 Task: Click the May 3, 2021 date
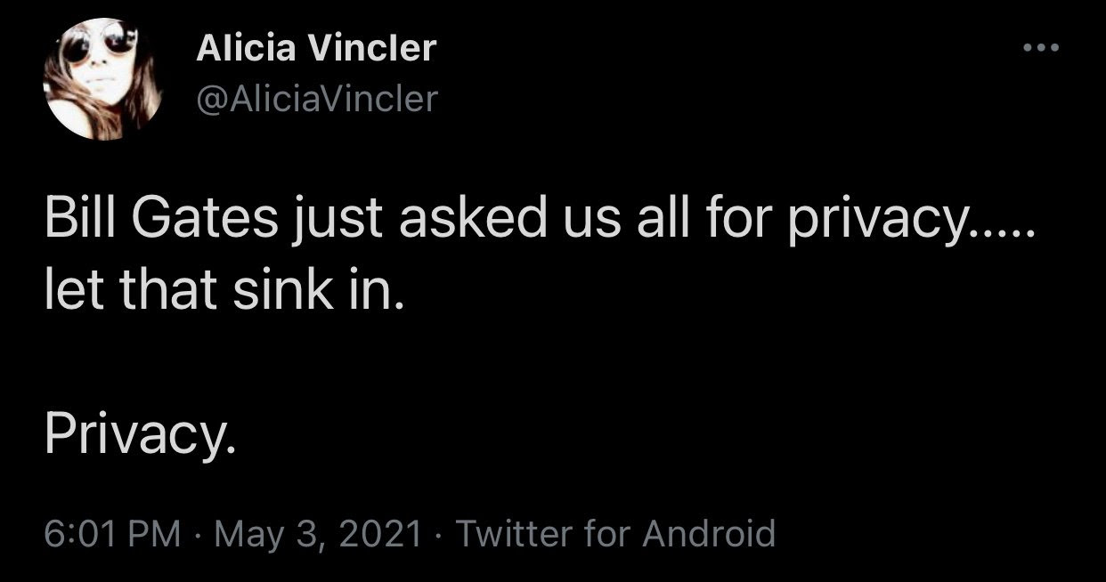click(x=317, y=533)
